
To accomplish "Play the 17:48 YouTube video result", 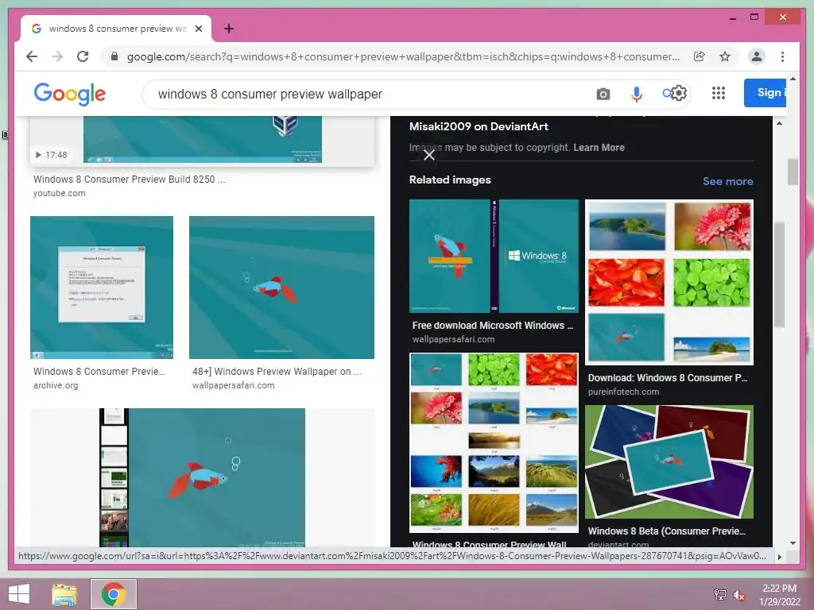I will pos(203,139).
